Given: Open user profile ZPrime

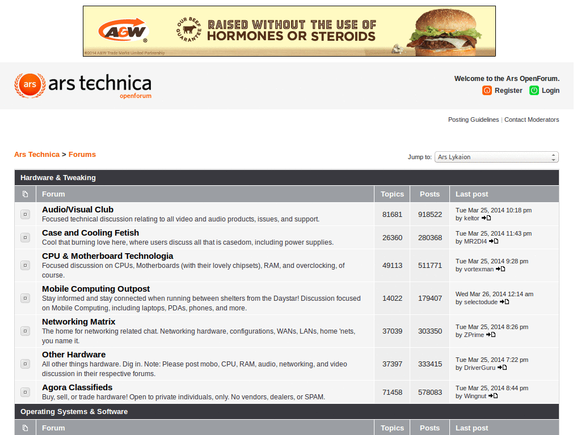Looking at the screenshot, I should click(474, 335).
